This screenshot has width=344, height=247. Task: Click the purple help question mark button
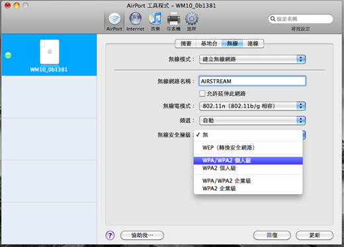(x=110, y=235)
